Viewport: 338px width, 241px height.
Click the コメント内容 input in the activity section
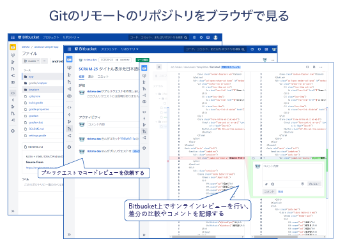pos(113,124)
